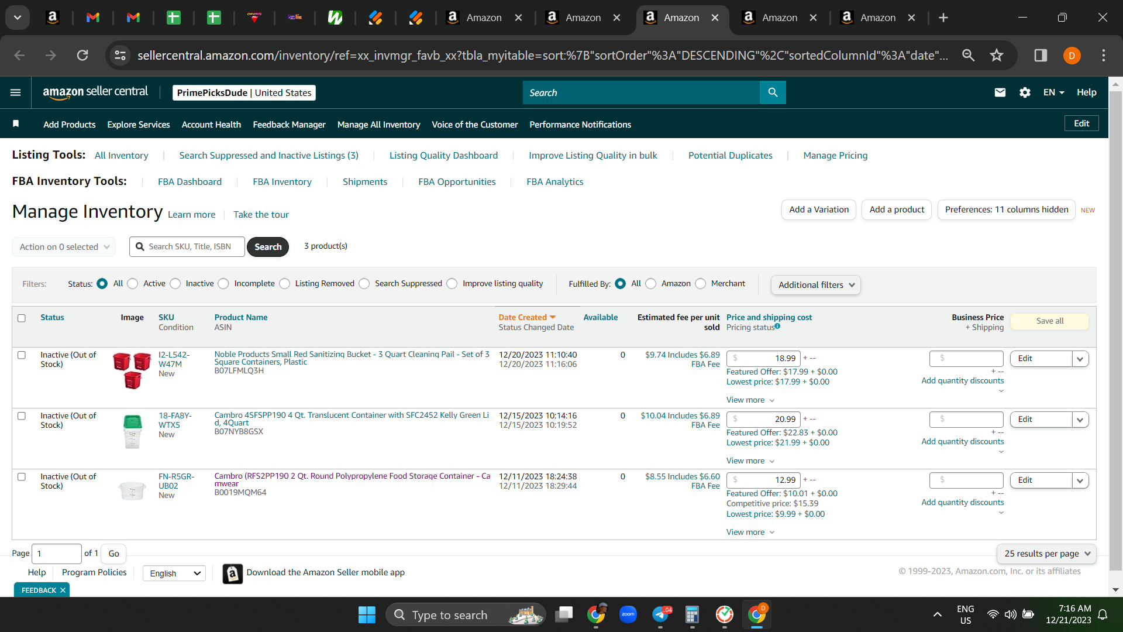Click the zoom magnifier icon in address bar
This screenshot has width=1123, height=632.
(969, 55)
